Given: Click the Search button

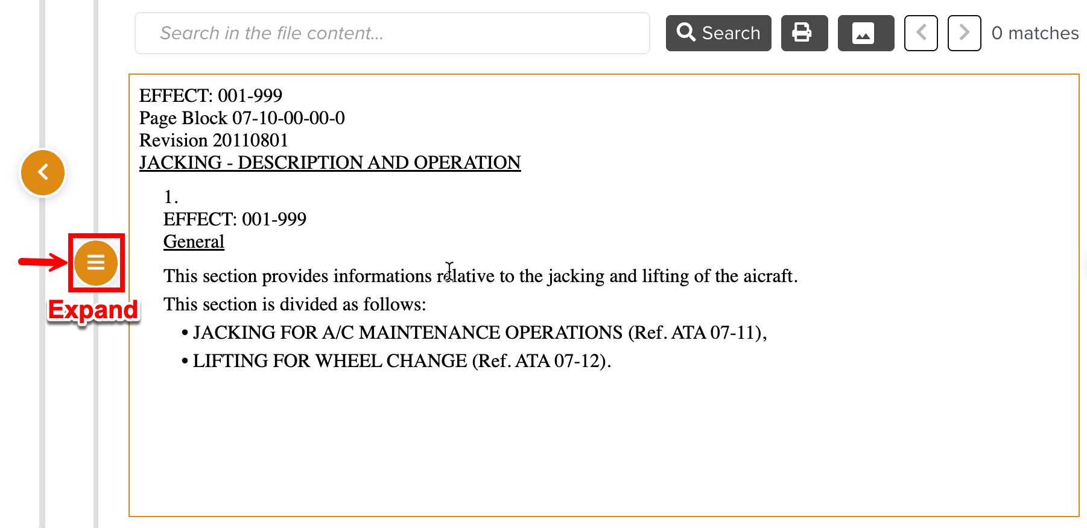Looking at the screenshot, I should (718, 33).
